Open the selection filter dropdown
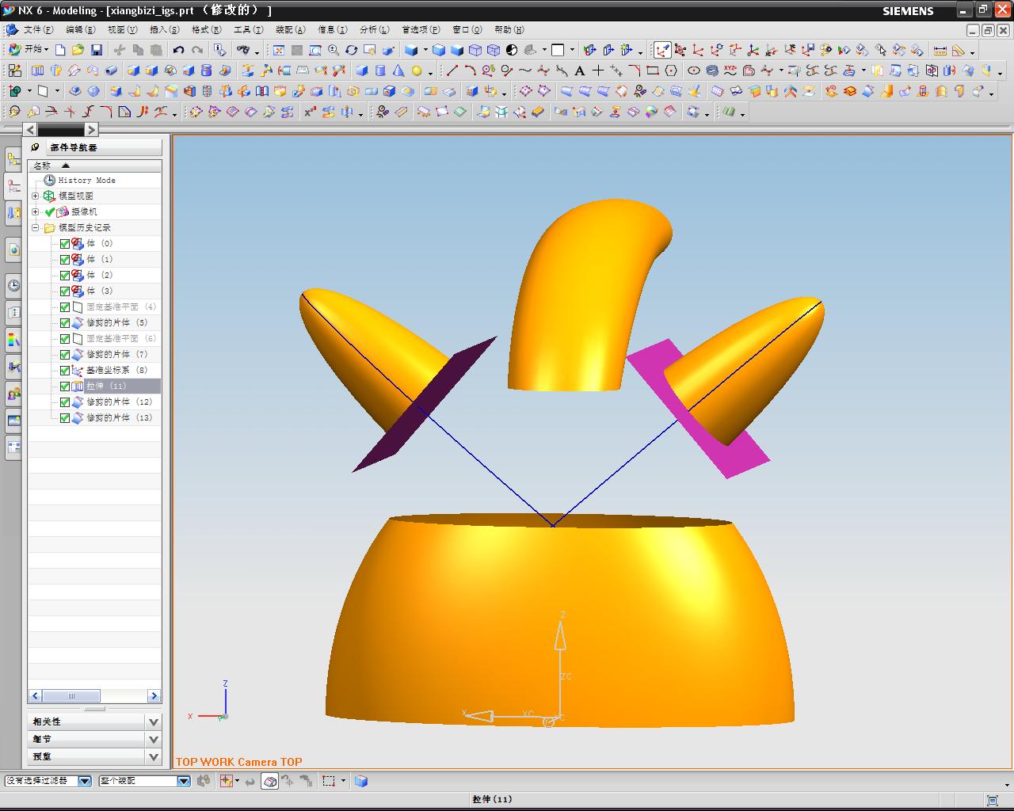Screen dimensions: 1014x811 (85, 781)
